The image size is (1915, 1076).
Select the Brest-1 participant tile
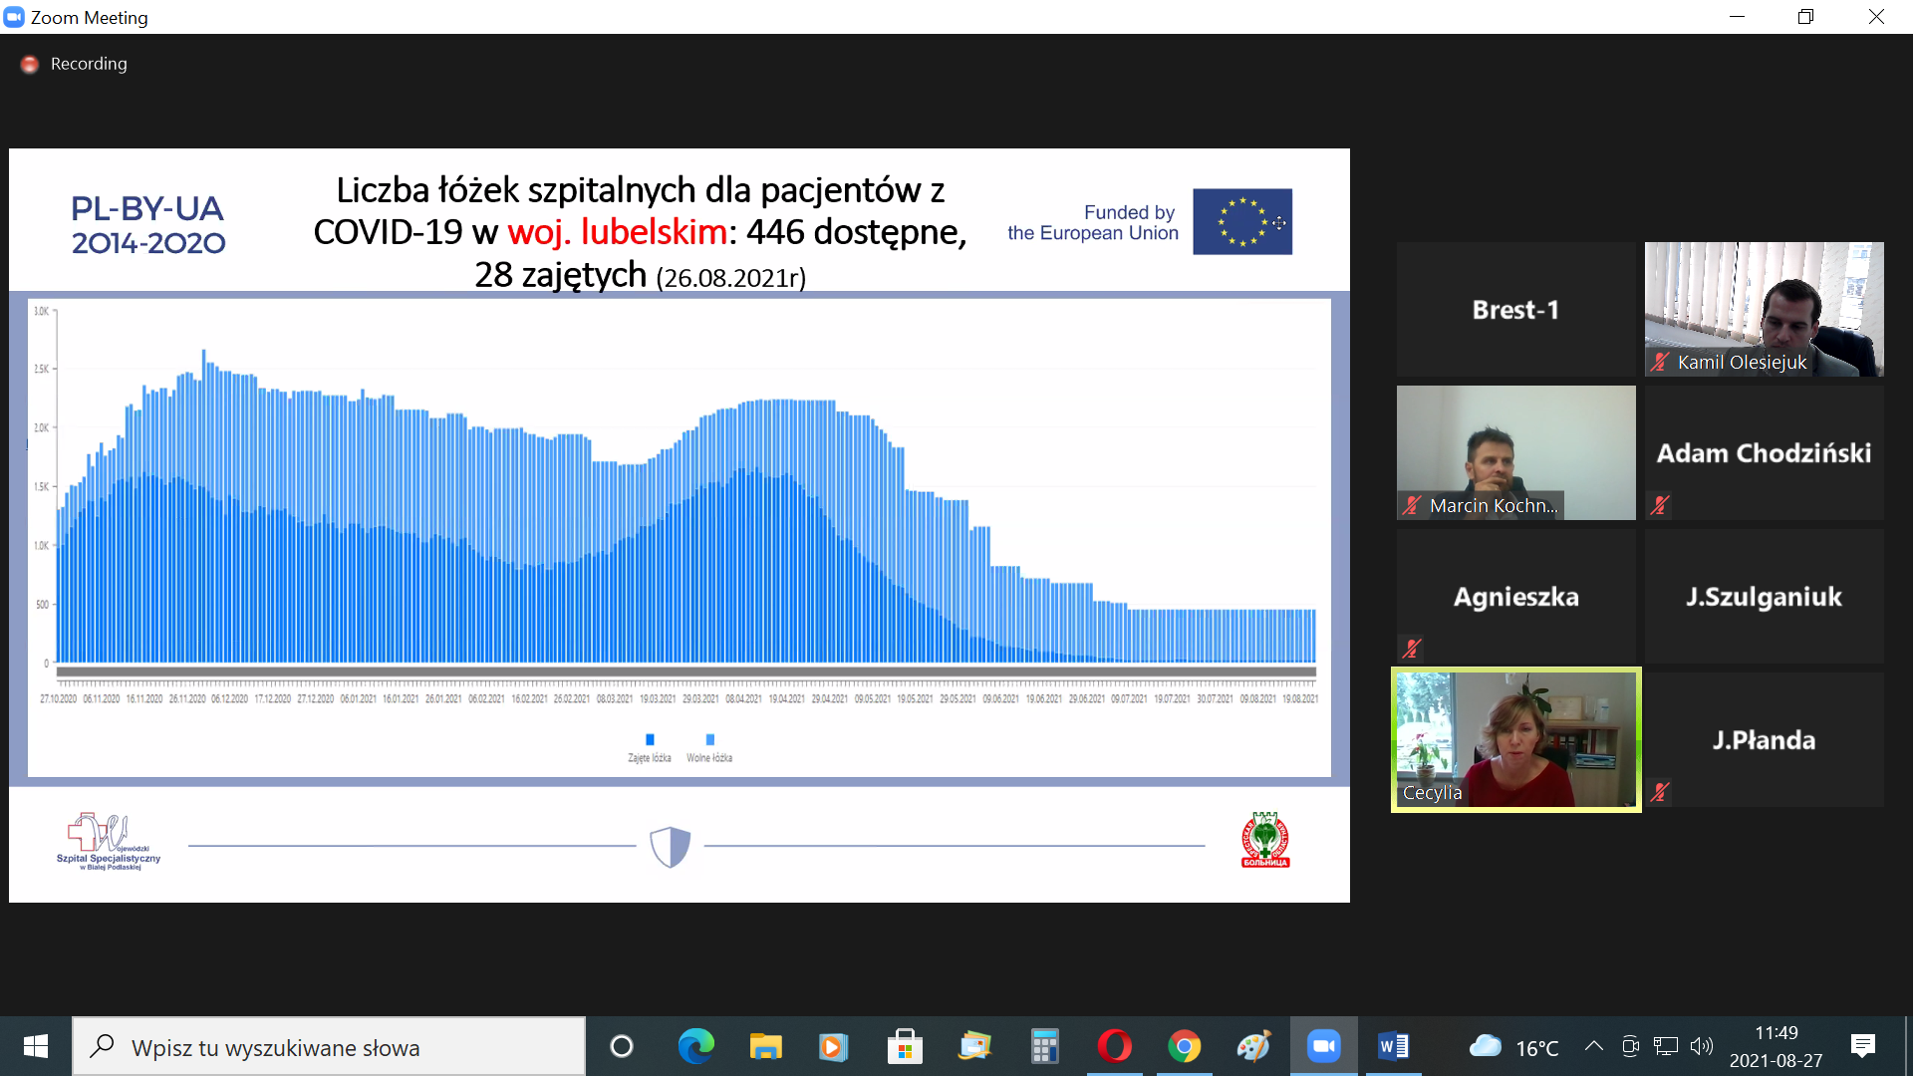click(1515, 310)
